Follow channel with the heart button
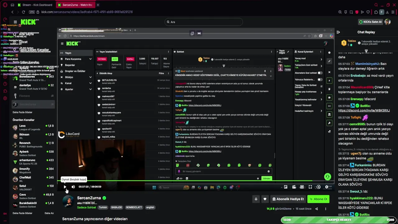This screenshot has height=224, width=398. (x=265, y=199)
